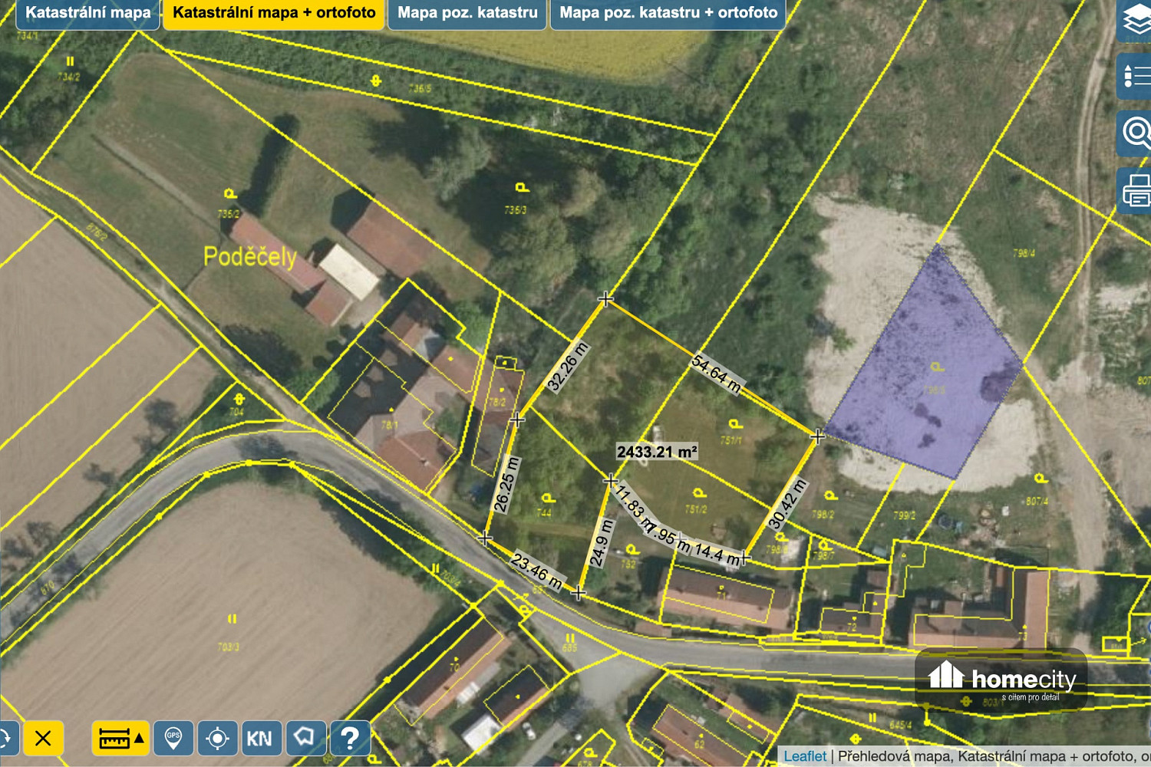
Task: Print the map with the printer icon
Action: tap(1136, 189)
